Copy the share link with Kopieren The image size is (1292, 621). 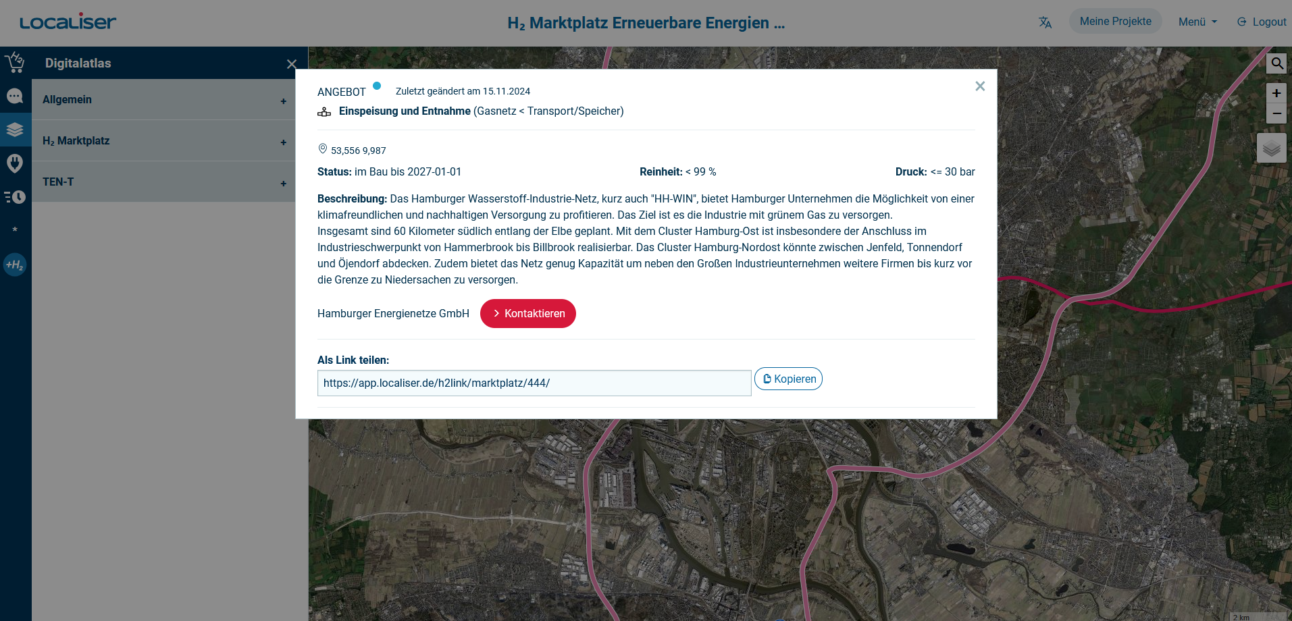pos(788,379)
